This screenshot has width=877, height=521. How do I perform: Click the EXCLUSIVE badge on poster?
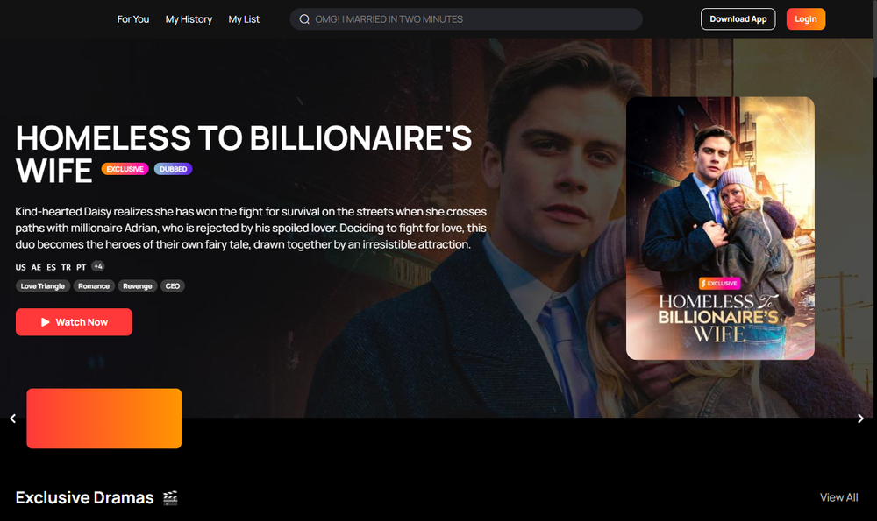point(719,283)
